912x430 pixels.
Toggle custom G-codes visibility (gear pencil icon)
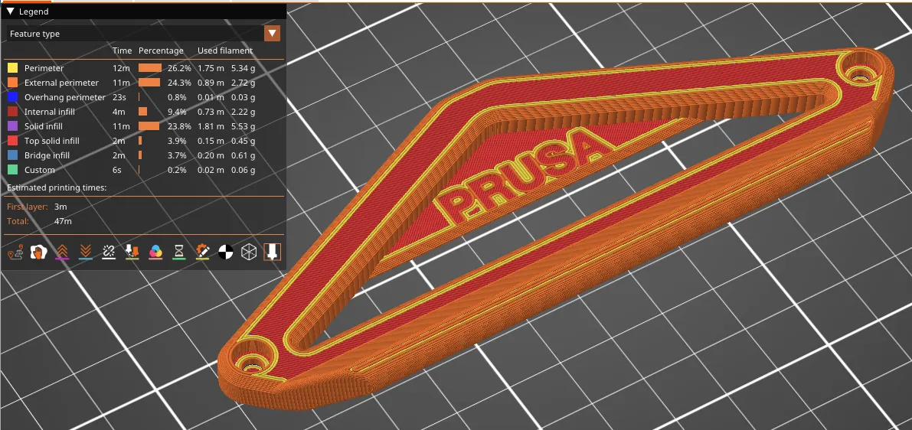[202, 252]
